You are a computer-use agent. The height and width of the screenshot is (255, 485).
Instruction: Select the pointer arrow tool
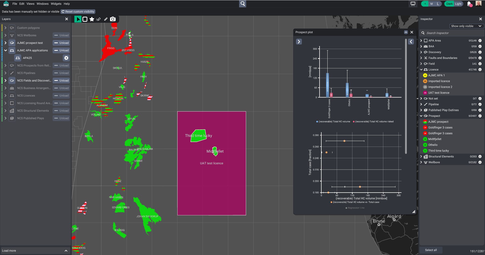78,19
